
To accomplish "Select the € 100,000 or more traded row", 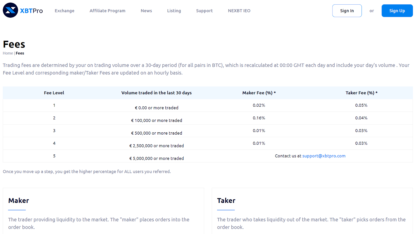I will pos(156,120).
